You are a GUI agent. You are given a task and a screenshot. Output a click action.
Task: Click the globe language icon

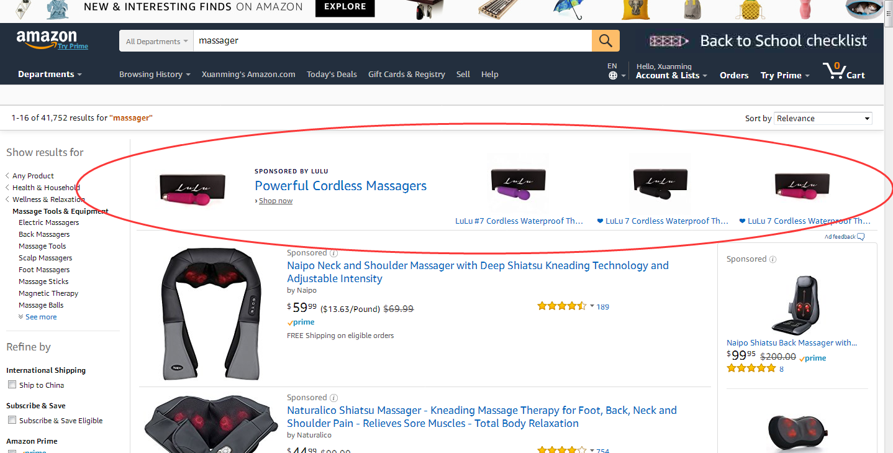click(x=613, y=76)
